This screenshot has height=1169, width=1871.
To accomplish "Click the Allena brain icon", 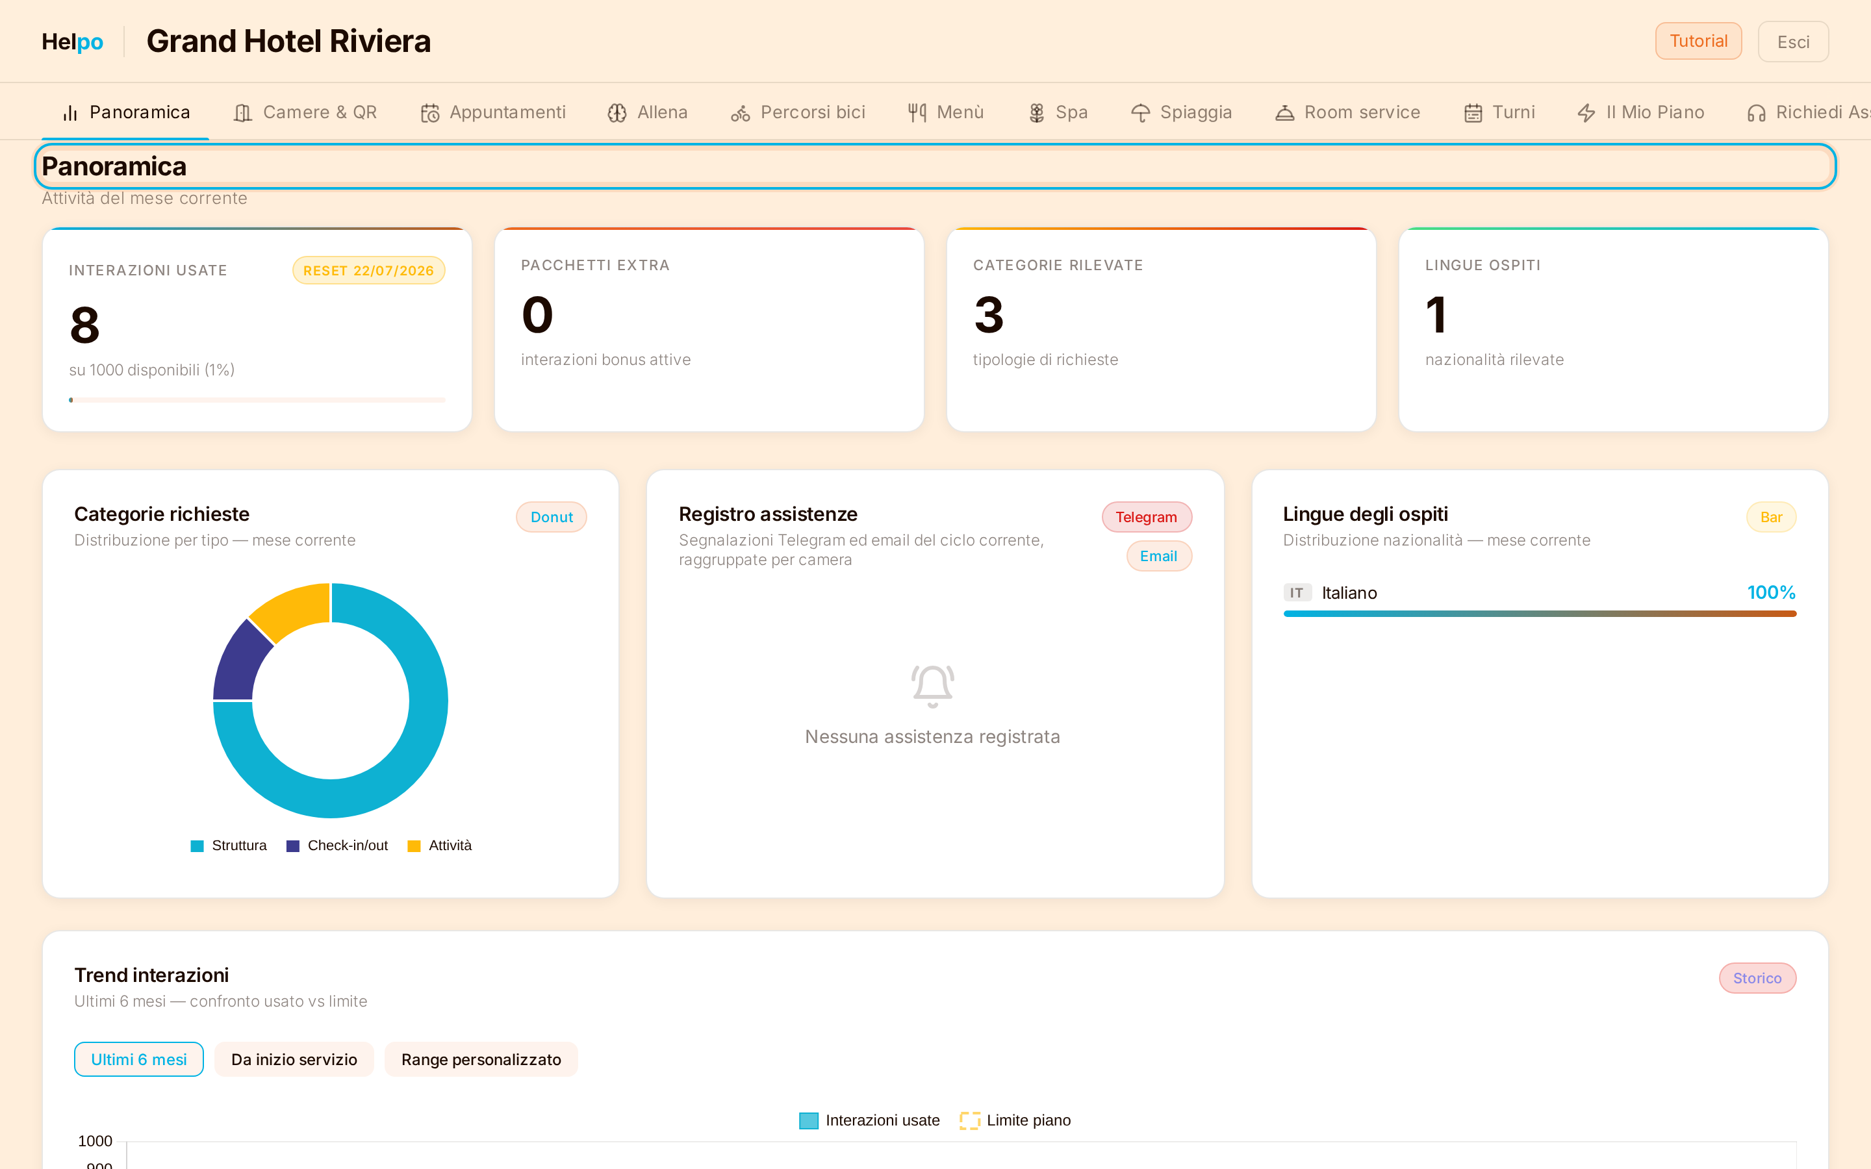I will pyautogui.click(x=617, y=113).
